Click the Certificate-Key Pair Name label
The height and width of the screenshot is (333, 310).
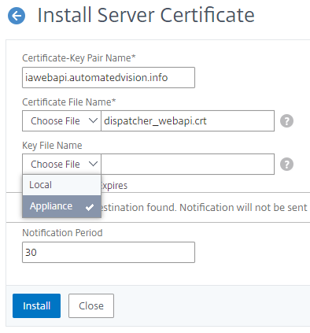pos(79,58)
